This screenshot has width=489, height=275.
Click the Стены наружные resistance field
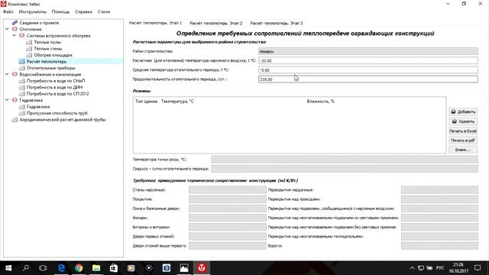pos(228,189)
